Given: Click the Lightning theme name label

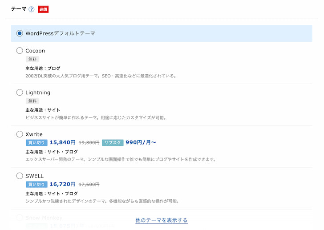Looking at the screenshot, I should coord(38,93).
